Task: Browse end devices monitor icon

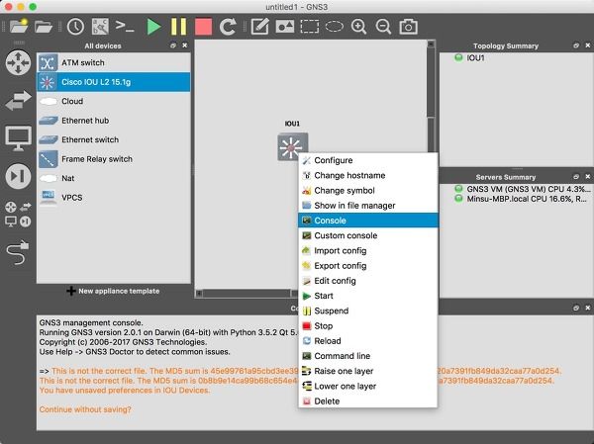Action: (18, 138)
